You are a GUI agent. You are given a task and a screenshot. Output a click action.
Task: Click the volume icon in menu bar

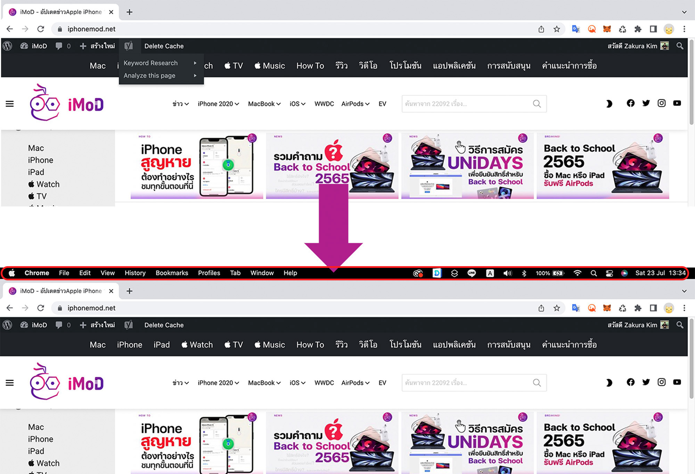[x=507, y=273]
